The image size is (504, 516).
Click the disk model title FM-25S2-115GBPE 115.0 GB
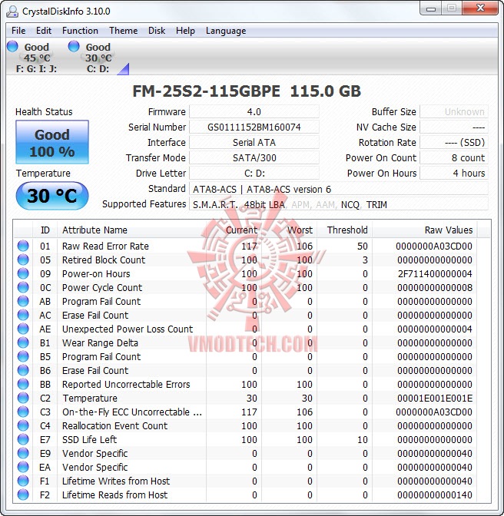pyautogui.click(x=247, y=91)
